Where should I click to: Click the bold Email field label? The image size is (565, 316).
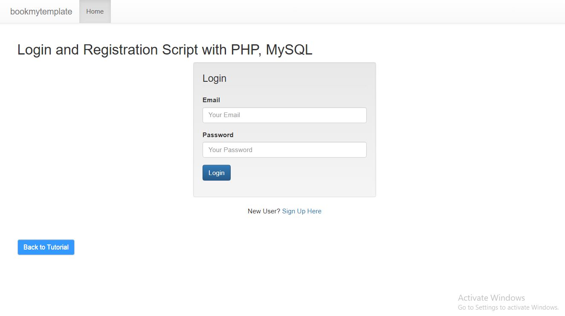[x=211, y=100]
